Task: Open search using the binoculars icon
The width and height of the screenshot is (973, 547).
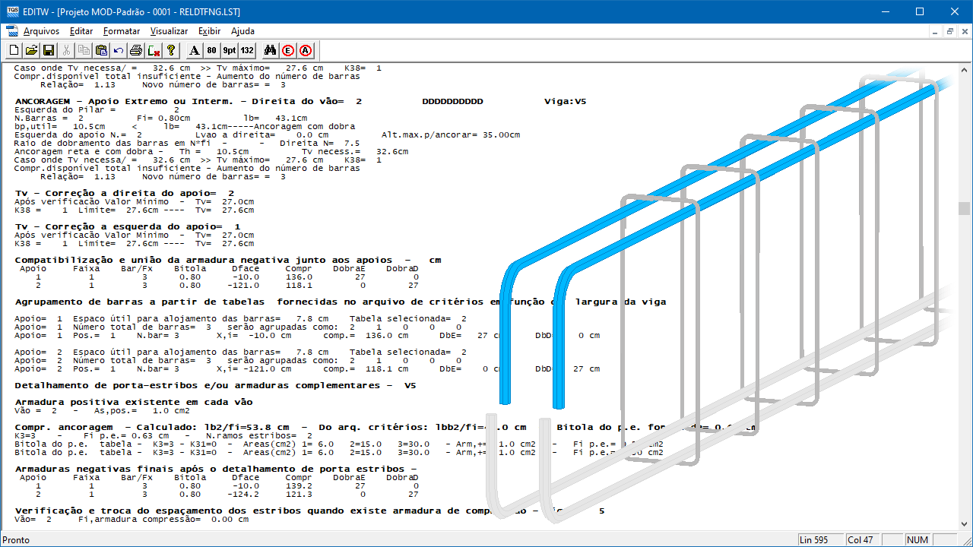Action: click(270, 51)
